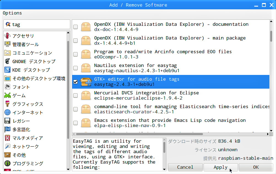Click the category list scrollbar thumb
The width and height of the screenshot is (276, 174).
(x=68, y=90)
